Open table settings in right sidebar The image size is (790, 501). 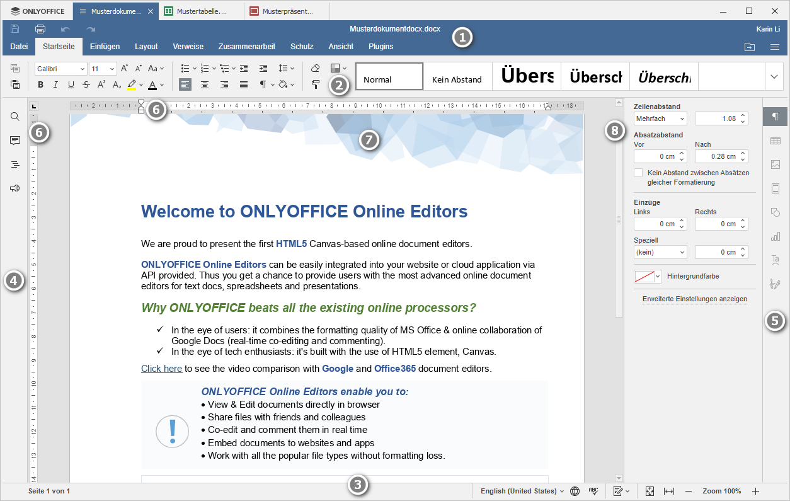(776, 141)
